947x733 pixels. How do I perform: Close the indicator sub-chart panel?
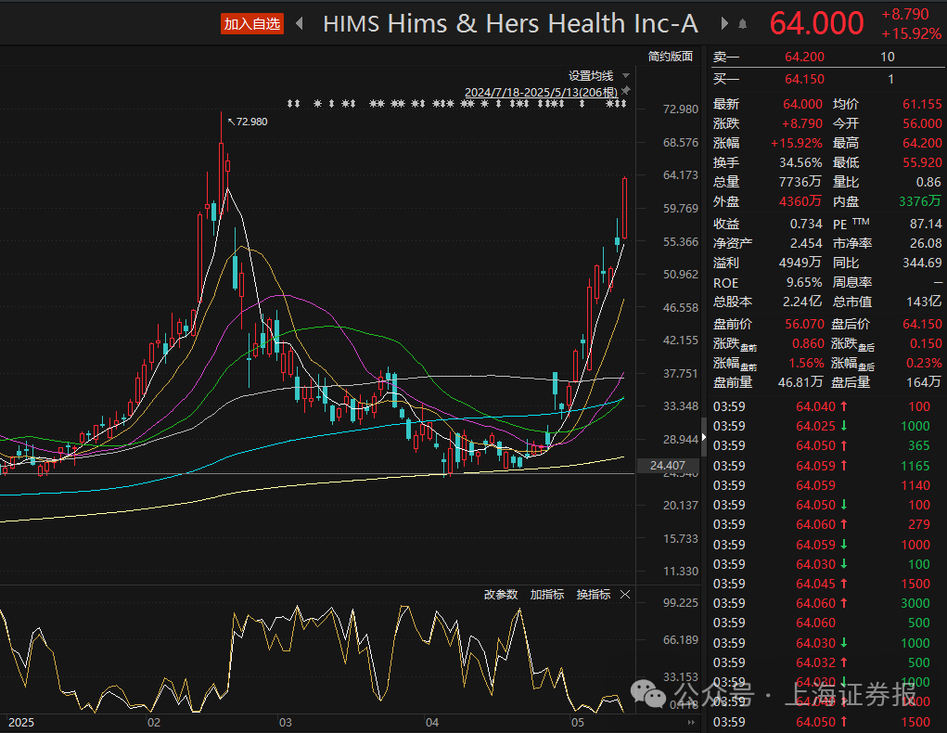(x=625, y=595)
